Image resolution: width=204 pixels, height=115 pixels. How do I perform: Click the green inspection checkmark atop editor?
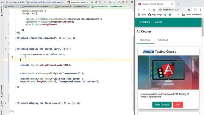(x=133, y=10)
